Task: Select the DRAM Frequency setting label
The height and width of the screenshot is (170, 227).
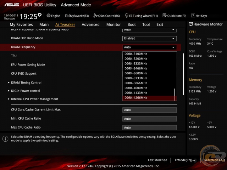Action: tap(23, 47)
